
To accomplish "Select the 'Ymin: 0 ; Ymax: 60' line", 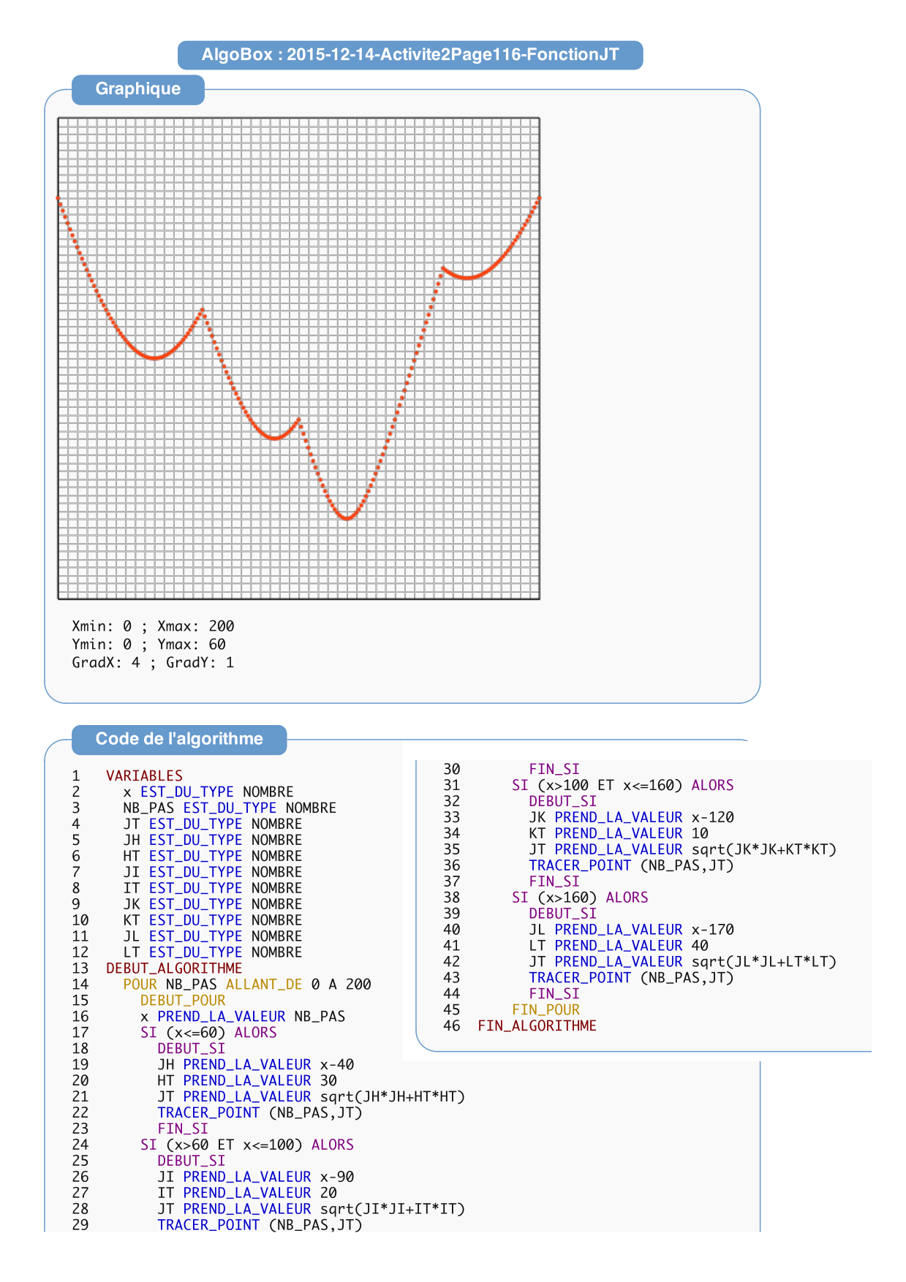I will click(148, 645).
